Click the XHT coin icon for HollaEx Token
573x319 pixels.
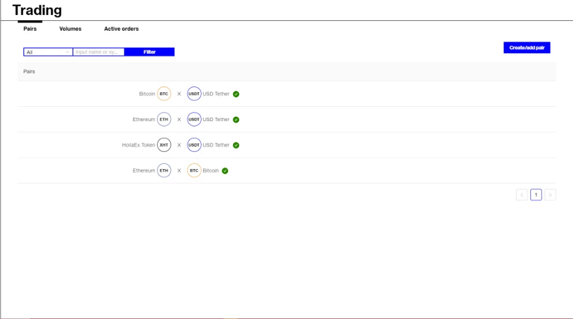coord(164,145)
